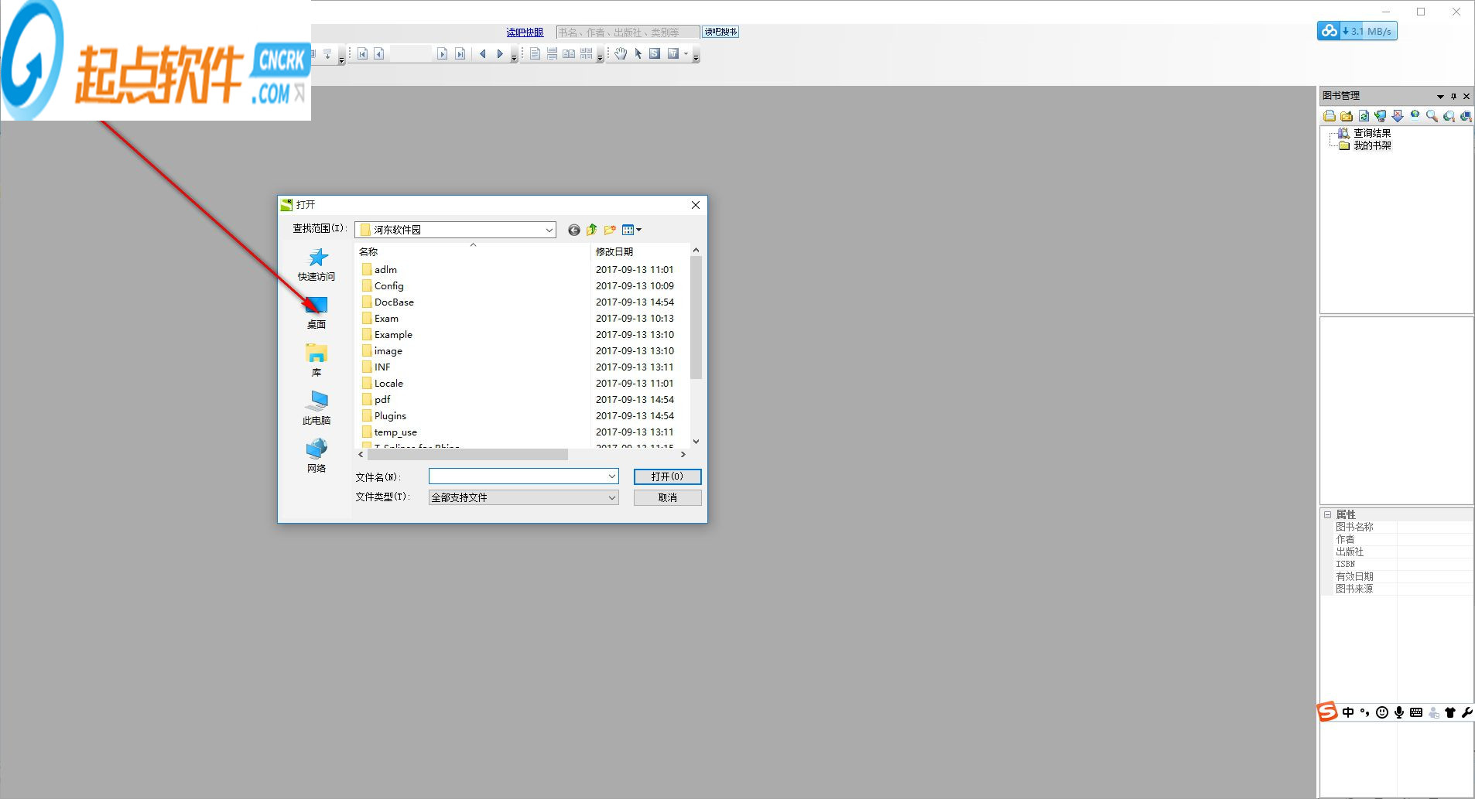The height and width of the screenshot is (799, 1475).
Task: Jump to last page toolbar icon
Action: tap(460, 53)
